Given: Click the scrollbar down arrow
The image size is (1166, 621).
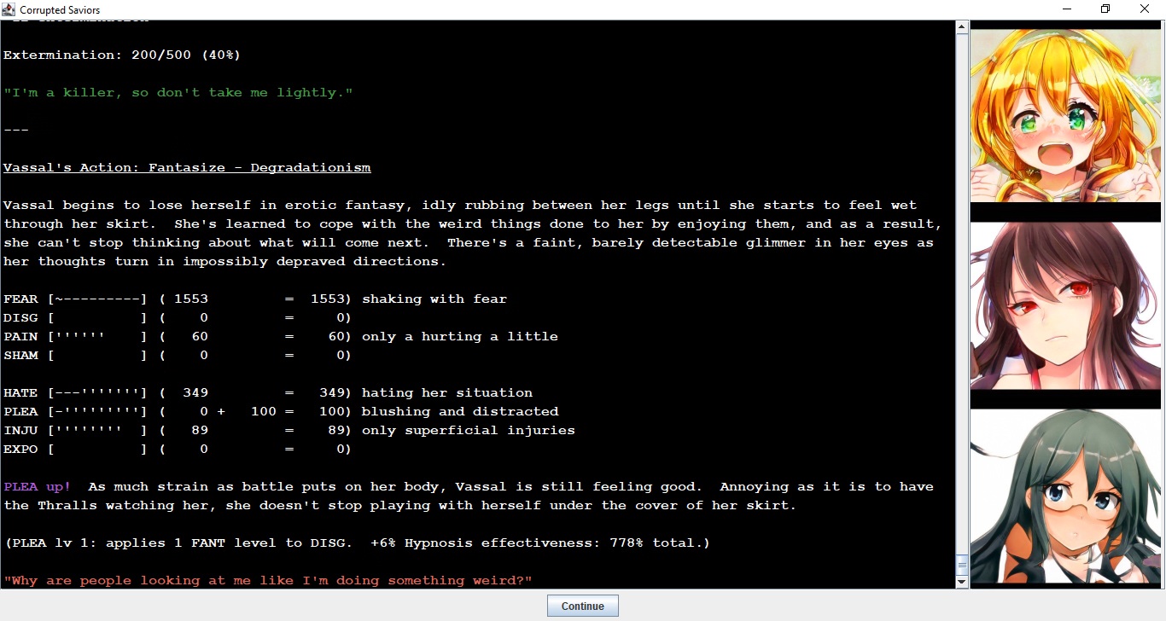Looking at the screenshot, I should (962, 582).
